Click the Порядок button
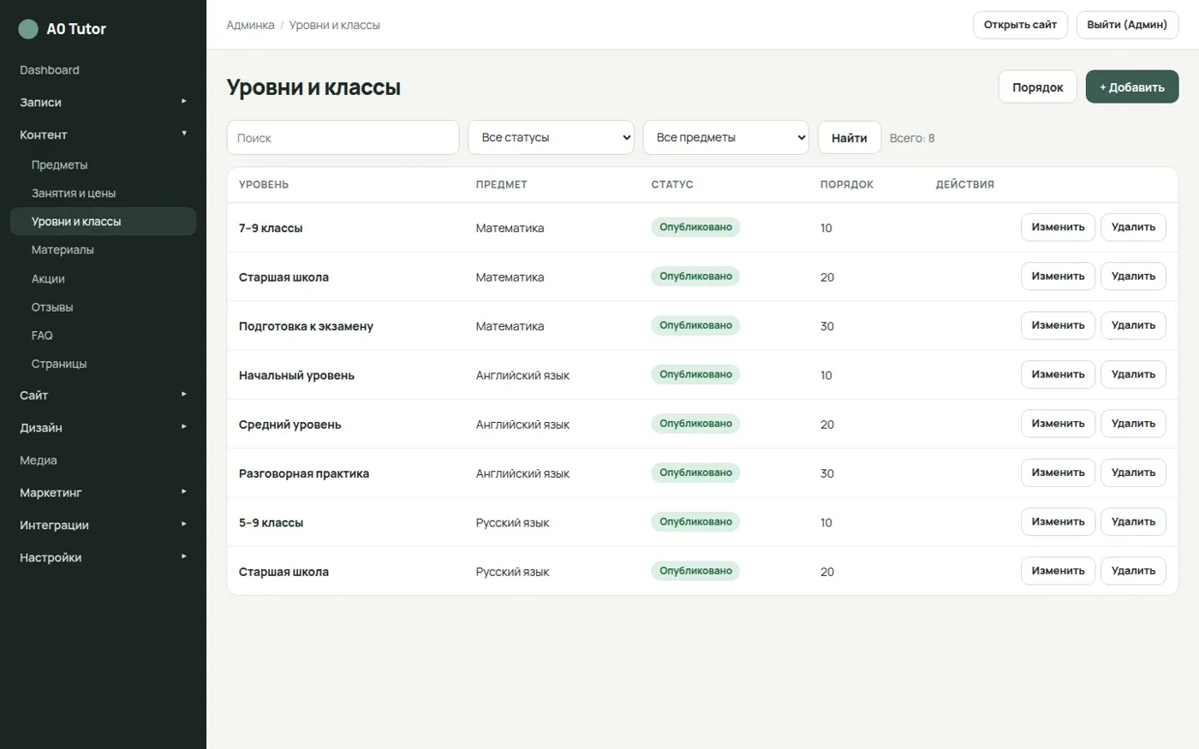Viewport: 1199px width, 749px height. 1037,87
